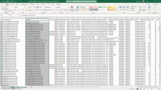Toggle Top Align
Screen dimensions: 161x90
34,7
